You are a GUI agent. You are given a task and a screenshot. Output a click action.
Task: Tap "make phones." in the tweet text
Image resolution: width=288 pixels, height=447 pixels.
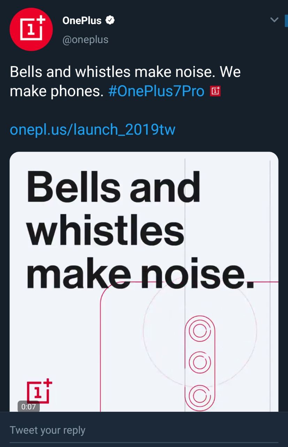click(57, 91)
